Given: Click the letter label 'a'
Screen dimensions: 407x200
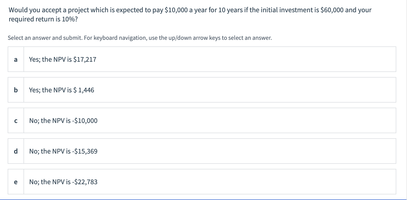Looking at the screenshot, I should point(16,60).
